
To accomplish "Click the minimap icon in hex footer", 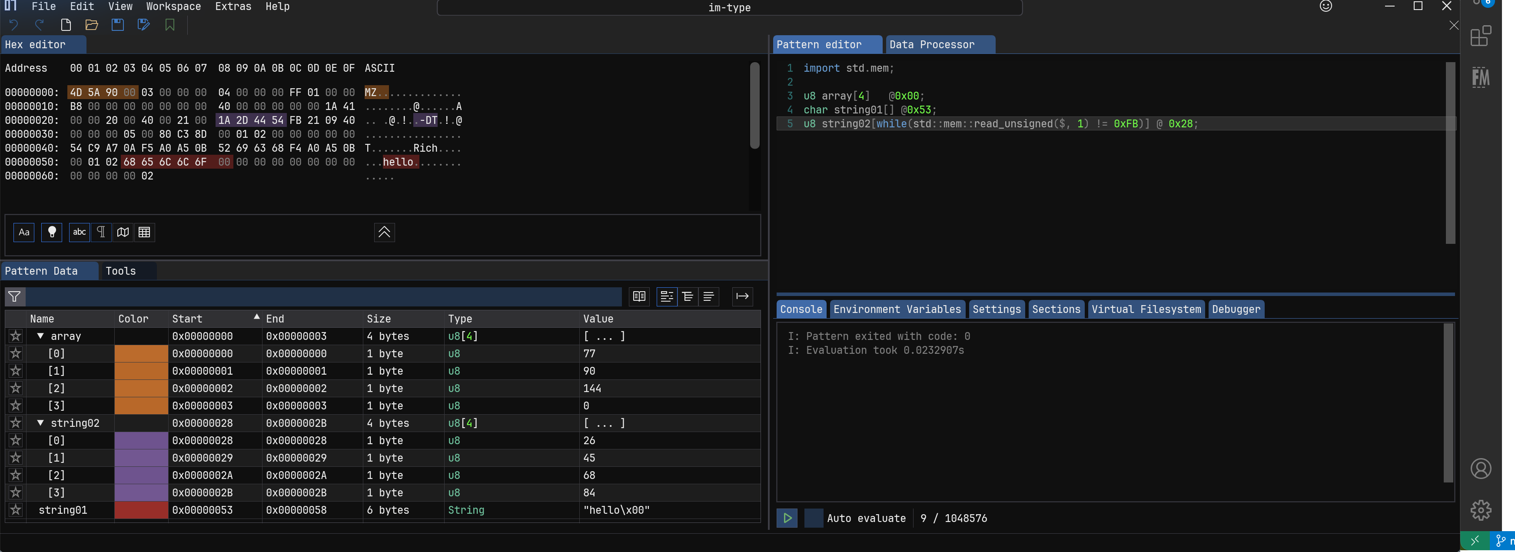I will point(123,232).
